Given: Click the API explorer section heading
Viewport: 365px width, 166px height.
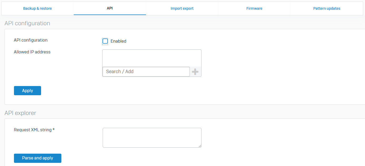Looking at the screenshot, I should pyautogui.click(x=20, y=113).
